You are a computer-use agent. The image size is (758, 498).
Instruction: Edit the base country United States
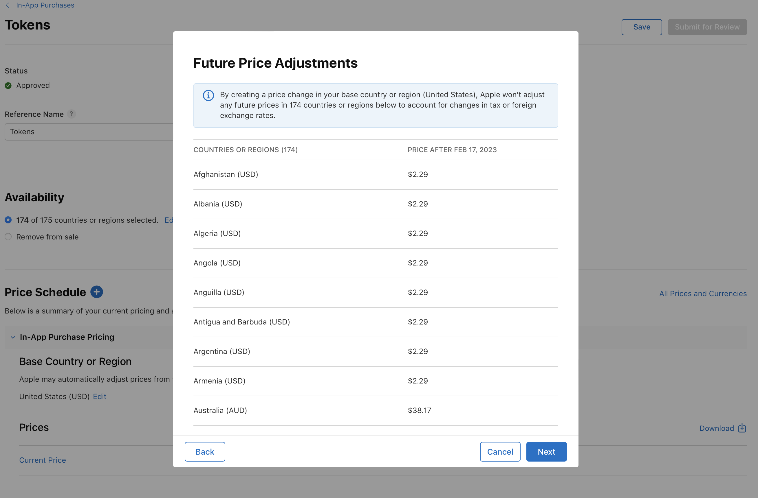coord(99,396)
